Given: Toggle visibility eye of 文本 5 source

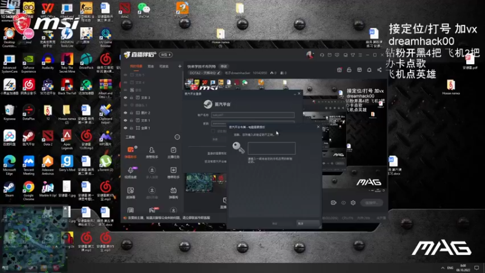Looking at the screenshot, I should pyautogui.click(x=125, y=75).
